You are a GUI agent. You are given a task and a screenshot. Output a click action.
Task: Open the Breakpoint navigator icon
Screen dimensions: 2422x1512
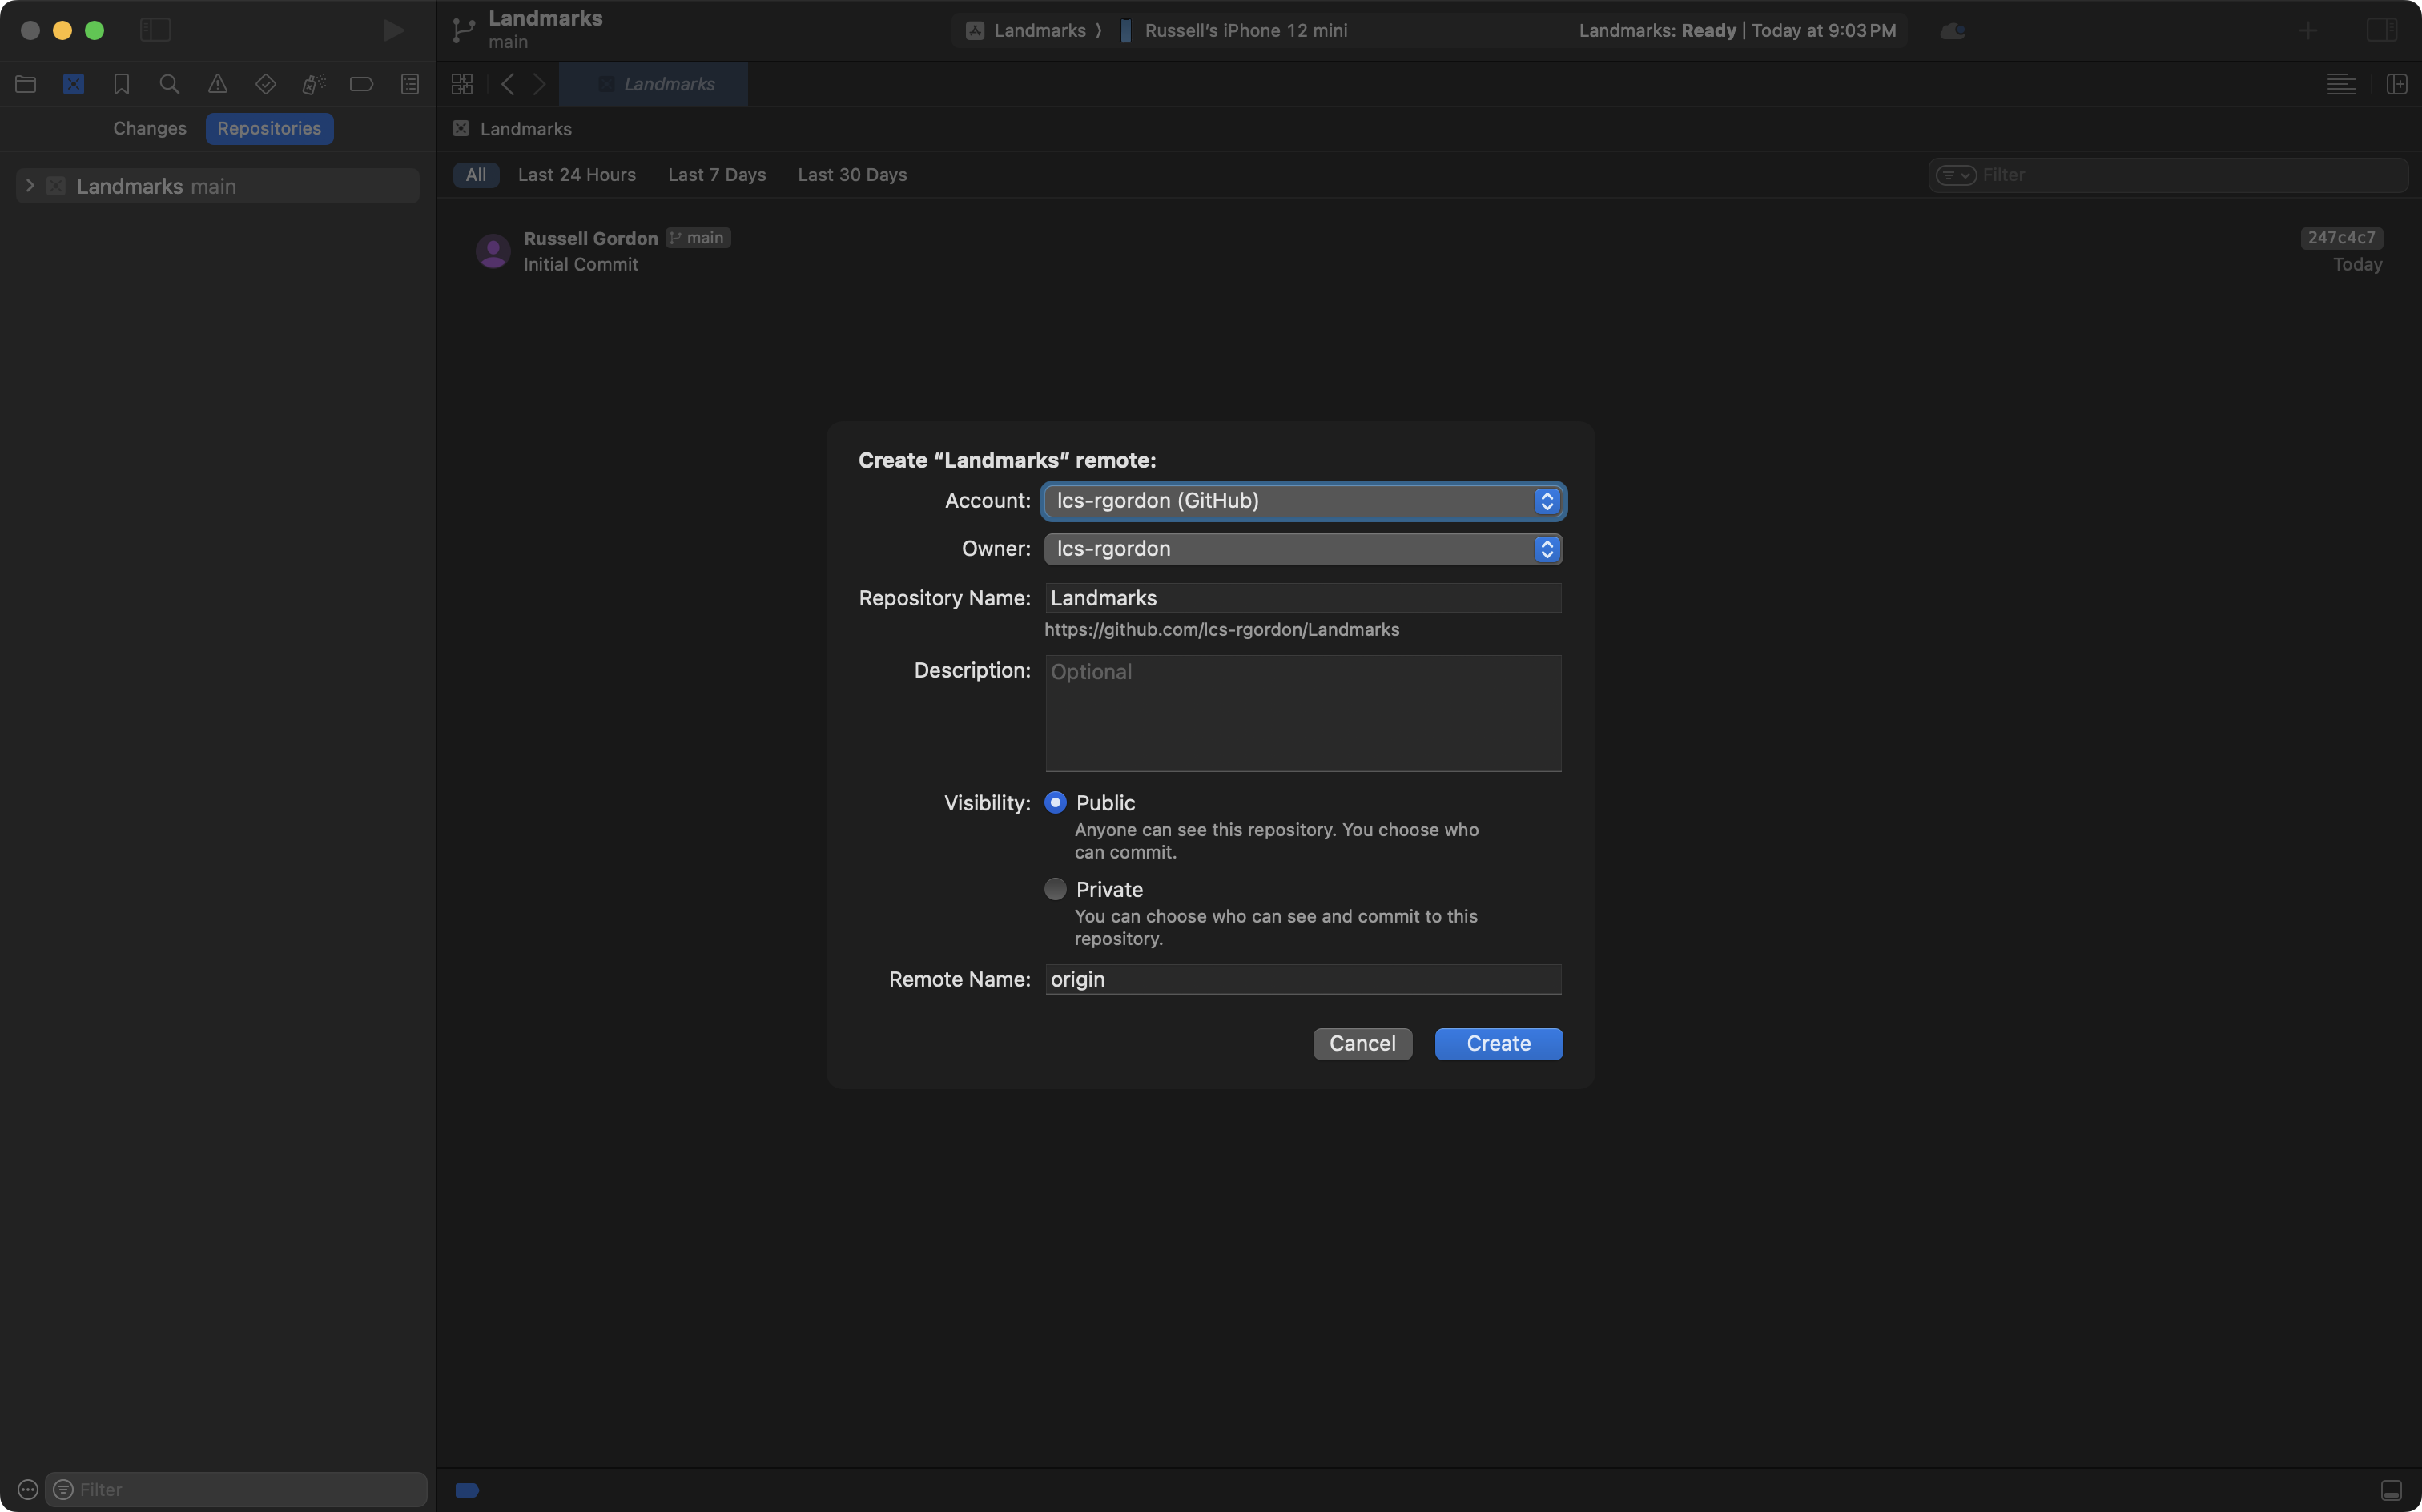[x=362, y=84]
